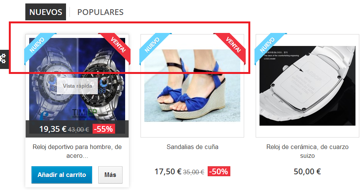Open Sandalias de cuña product link
This screenshot has height=190, width=362.
click(192, 147)
